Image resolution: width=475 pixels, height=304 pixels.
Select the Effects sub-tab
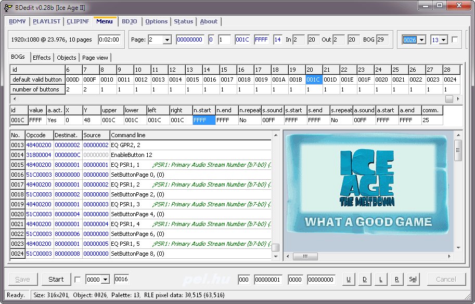42,58
